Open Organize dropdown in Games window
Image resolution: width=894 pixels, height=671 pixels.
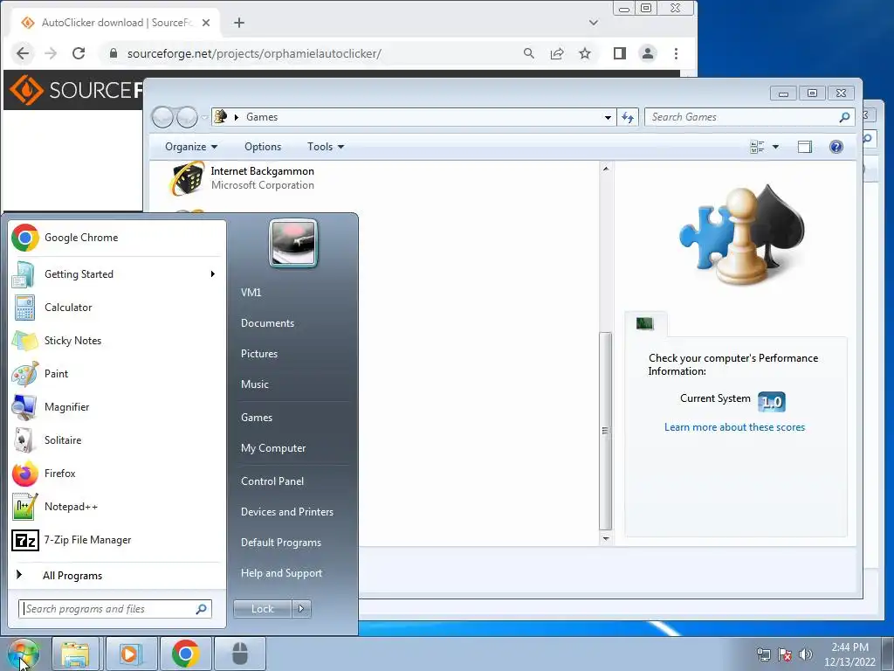191,147
